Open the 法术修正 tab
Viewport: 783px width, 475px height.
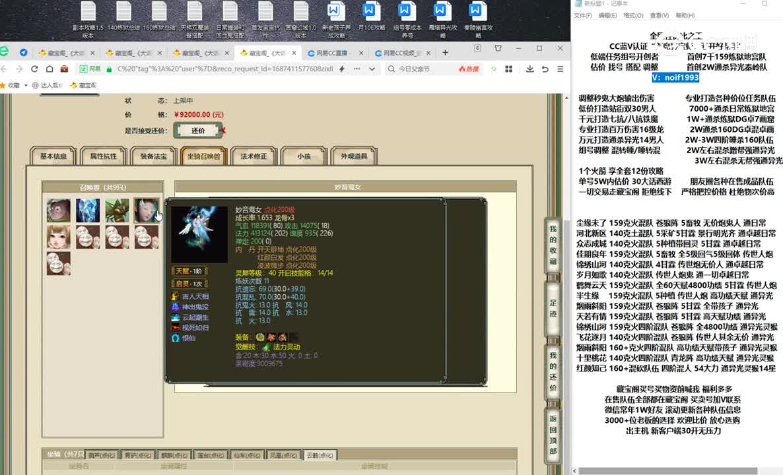pos(254,156)
